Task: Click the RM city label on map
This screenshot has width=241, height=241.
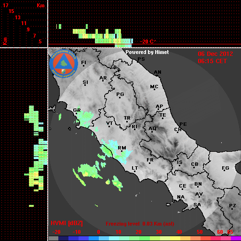Action: [122, 148]
